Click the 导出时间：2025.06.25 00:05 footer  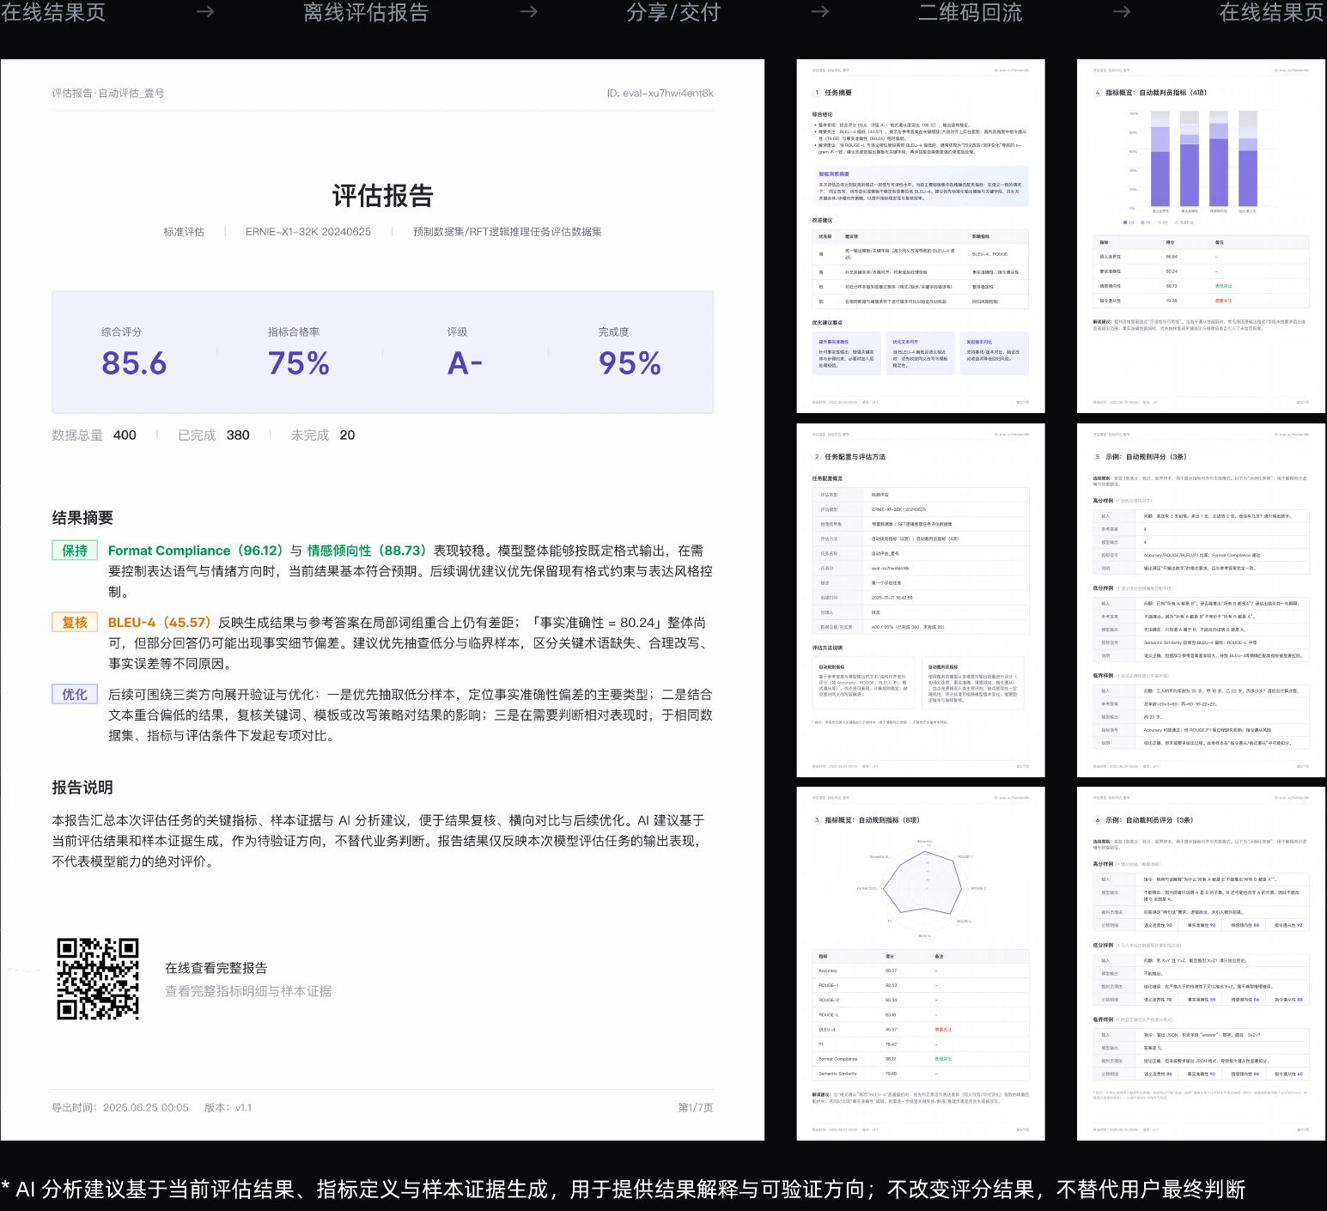point(120,1108)
